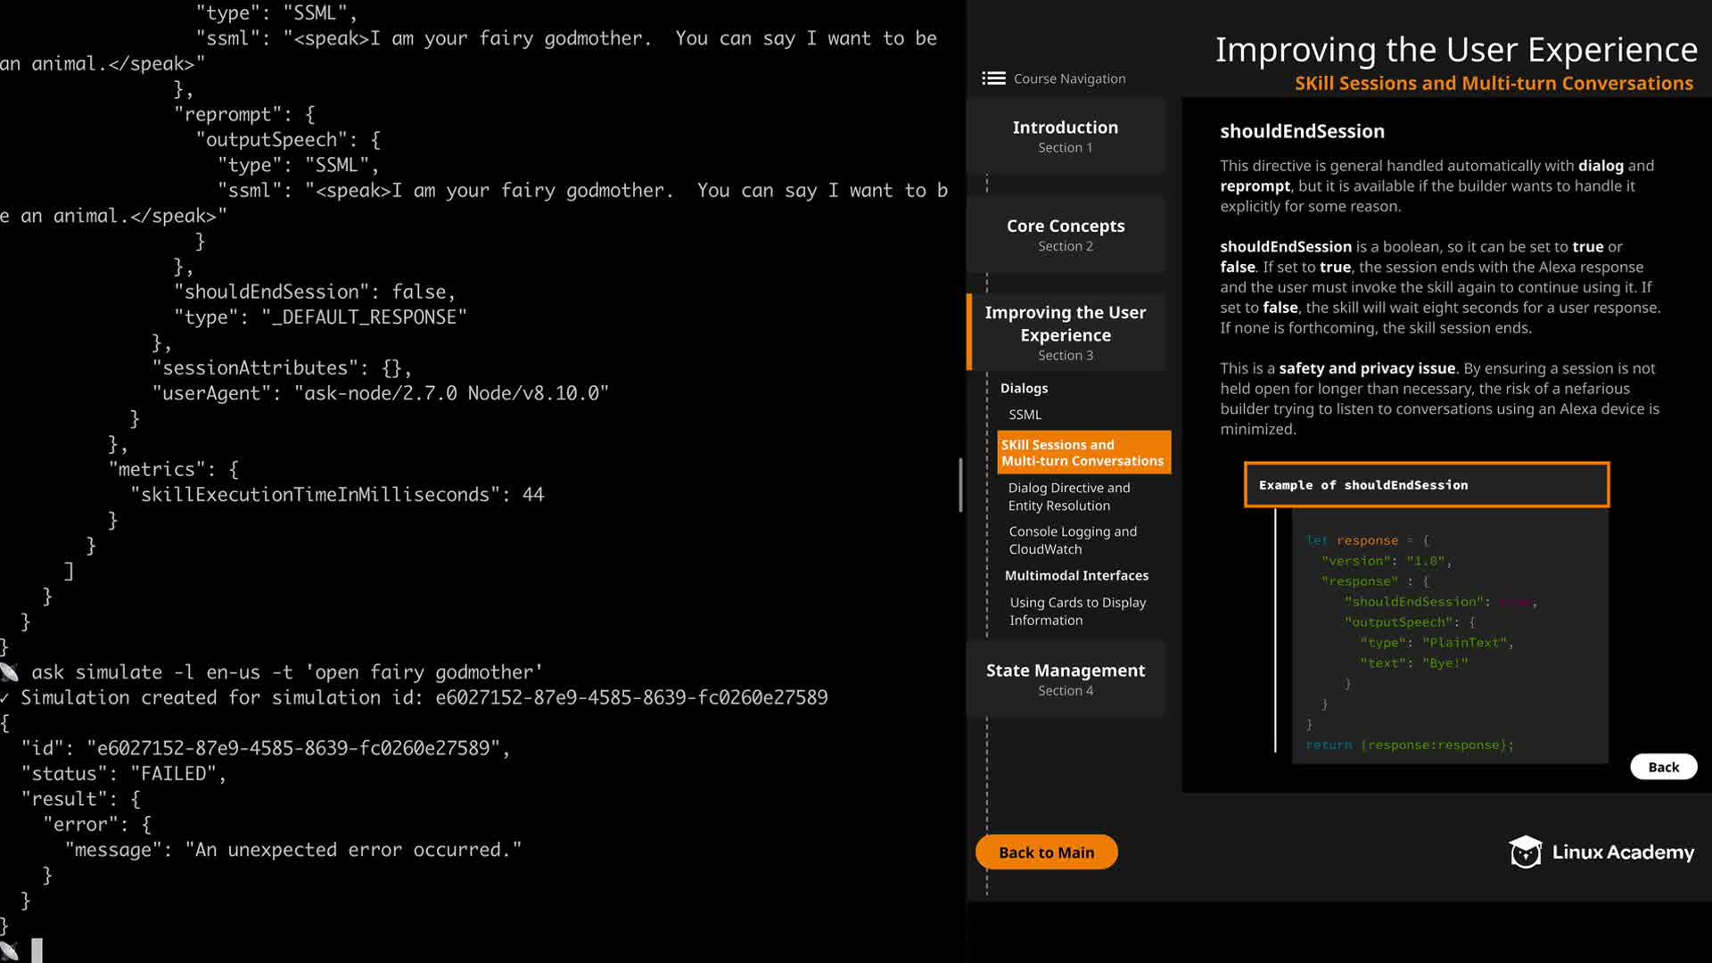
Task: Open Dialog Directive and Entity Resolution
Action: pyautogui.click(x=1068, y=497)
